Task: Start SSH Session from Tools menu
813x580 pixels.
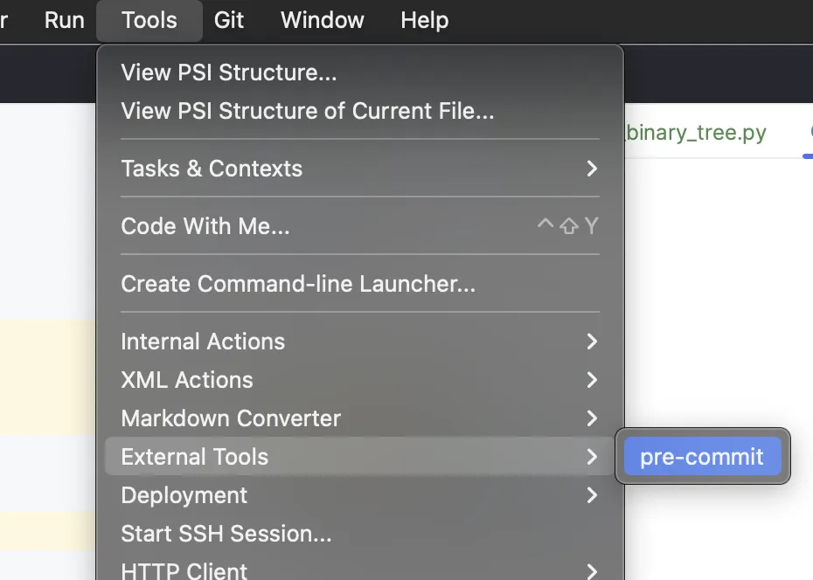Action: (x=226, y=534)
